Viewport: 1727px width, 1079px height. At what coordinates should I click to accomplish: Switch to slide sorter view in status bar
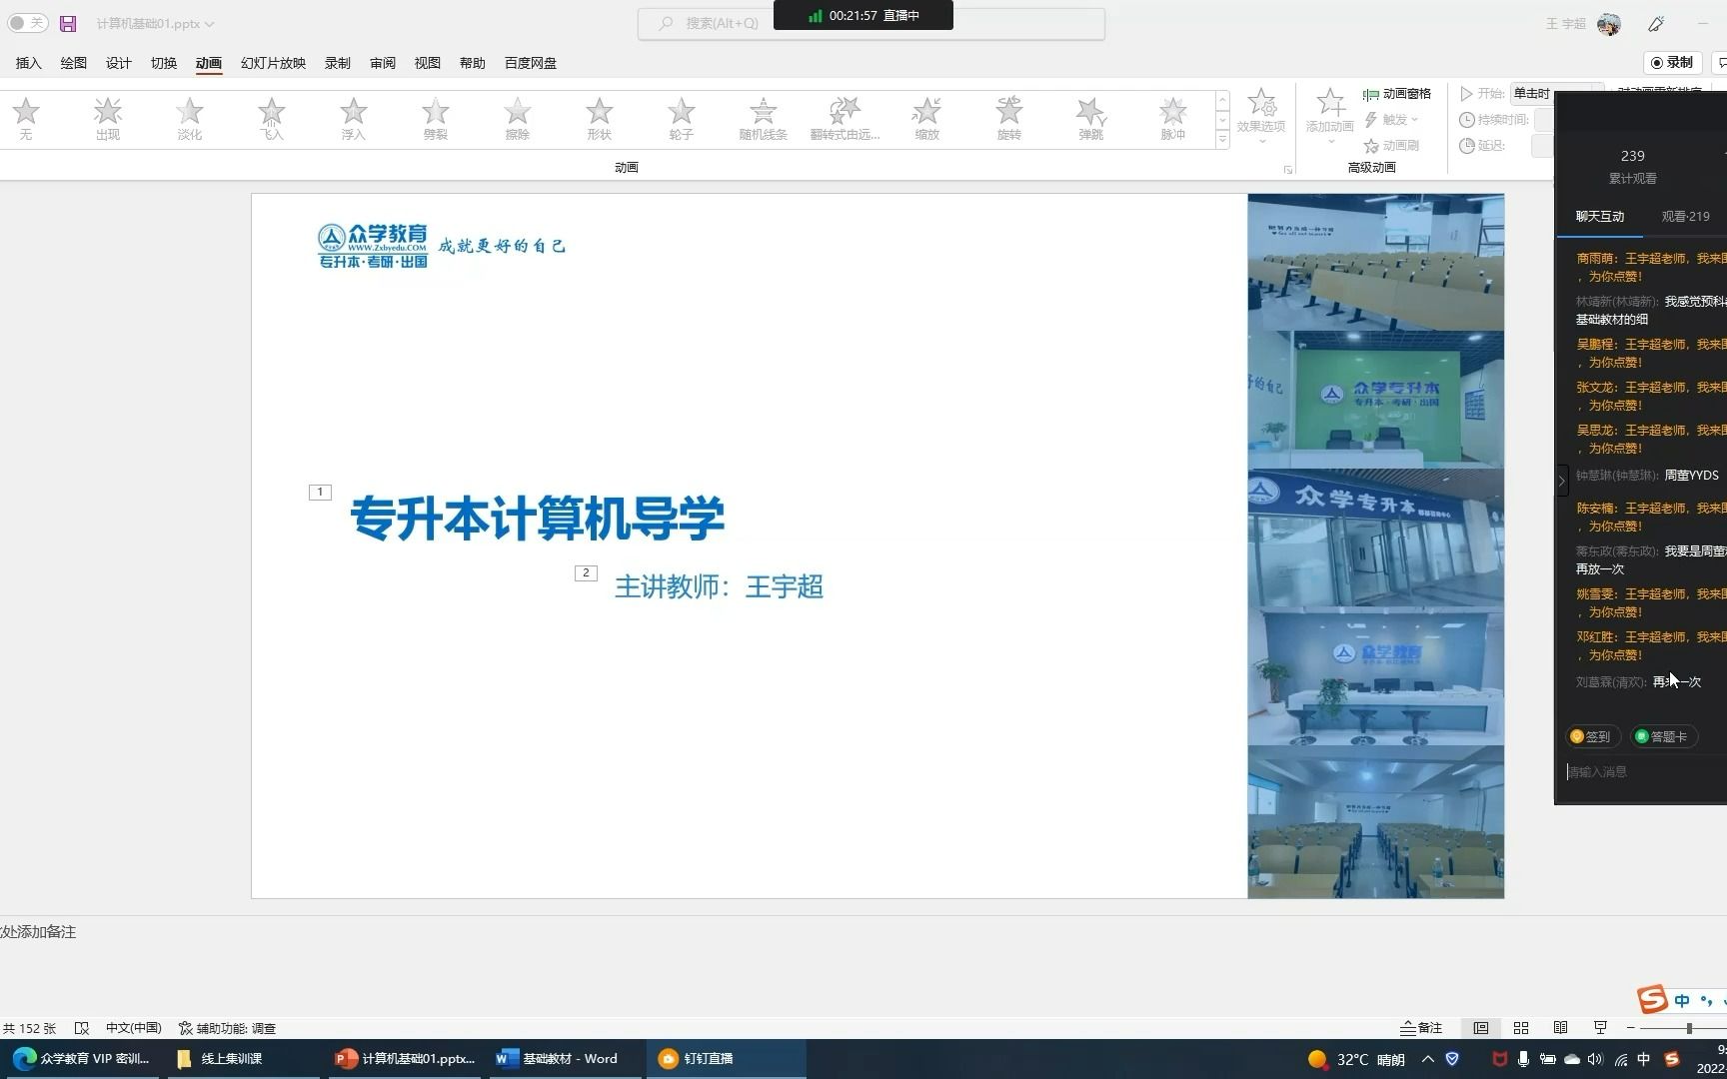point(1520,1027)
